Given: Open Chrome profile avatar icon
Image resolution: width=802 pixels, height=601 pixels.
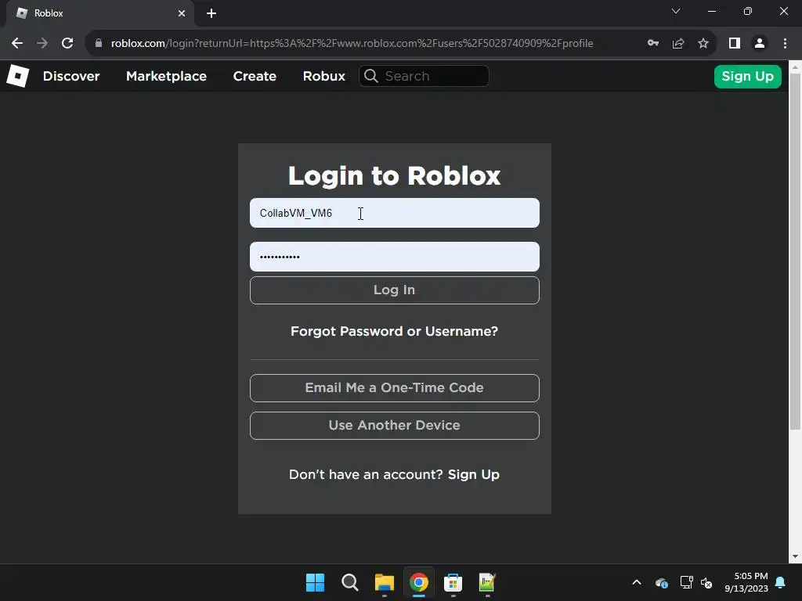Looking at the screenshot, I should [x=760, y=44].
